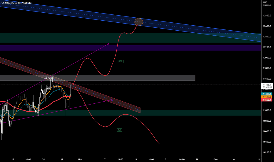
Task: Click the Dec label on time axis
Action: (x=215, y=159)
